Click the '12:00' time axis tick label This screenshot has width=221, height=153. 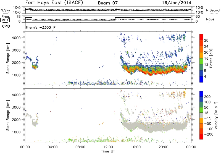(108, 147)
